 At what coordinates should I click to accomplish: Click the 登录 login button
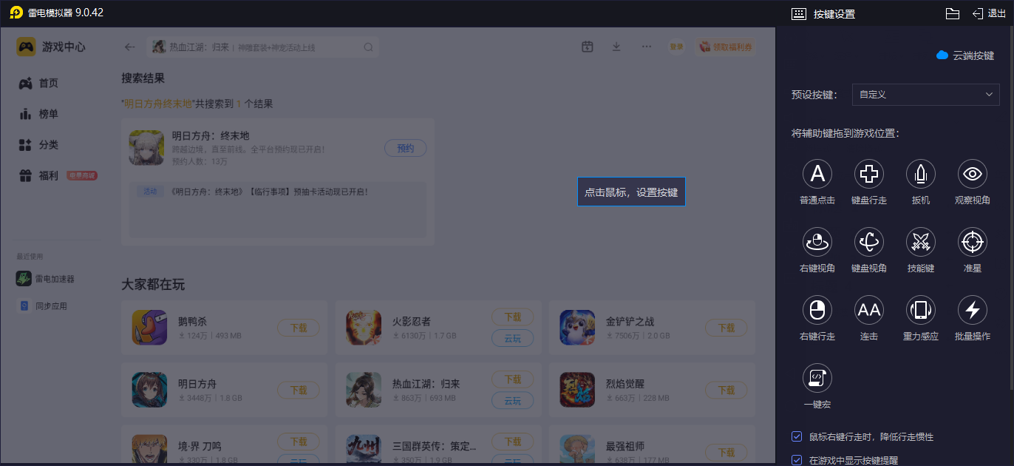tap(676, 47)
